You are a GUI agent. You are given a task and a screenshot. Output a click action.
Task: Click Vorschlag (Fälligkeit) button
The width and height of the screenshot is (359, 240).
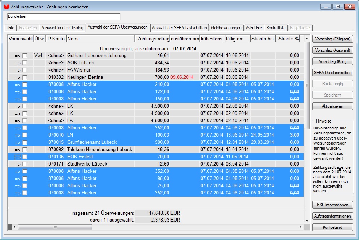(333, 39)
